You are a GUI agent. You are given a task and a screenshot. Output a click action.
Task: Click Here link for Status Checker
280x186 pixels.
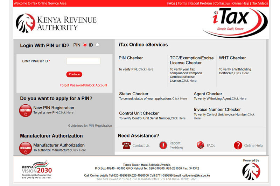click(180, 99)
